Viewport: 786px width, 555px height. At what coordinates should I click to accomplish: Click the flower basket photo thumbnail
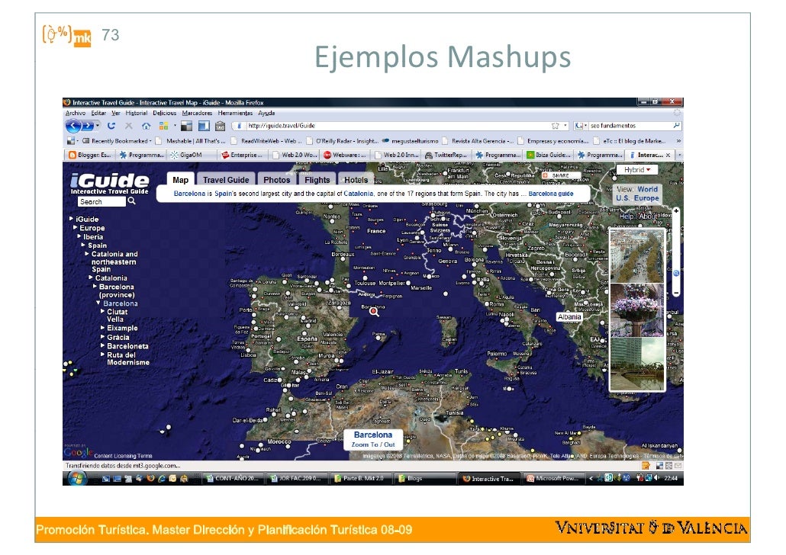click(x=636, y=310)
